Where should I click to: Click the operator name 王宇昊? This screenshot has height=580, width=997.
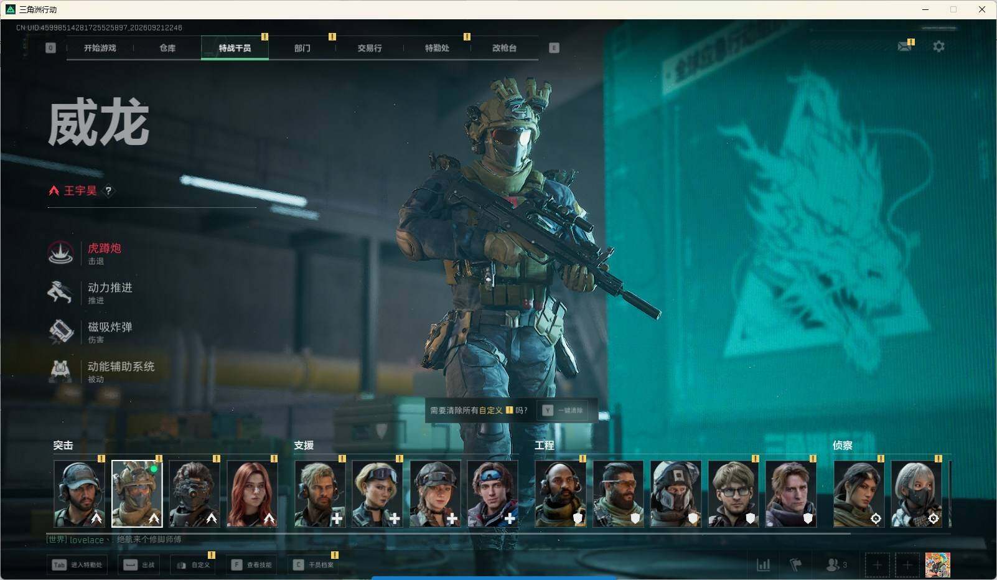80,190
